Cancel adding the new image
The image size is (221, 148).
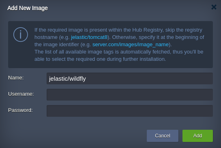[x=163, y=136]
